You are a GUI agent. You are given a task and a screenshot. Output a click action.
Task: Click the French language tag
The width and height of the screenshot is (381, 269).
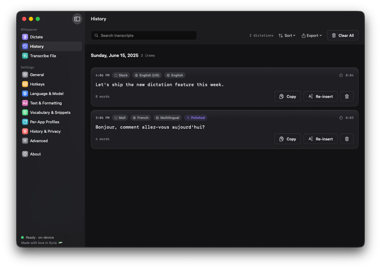click(141, 118)
